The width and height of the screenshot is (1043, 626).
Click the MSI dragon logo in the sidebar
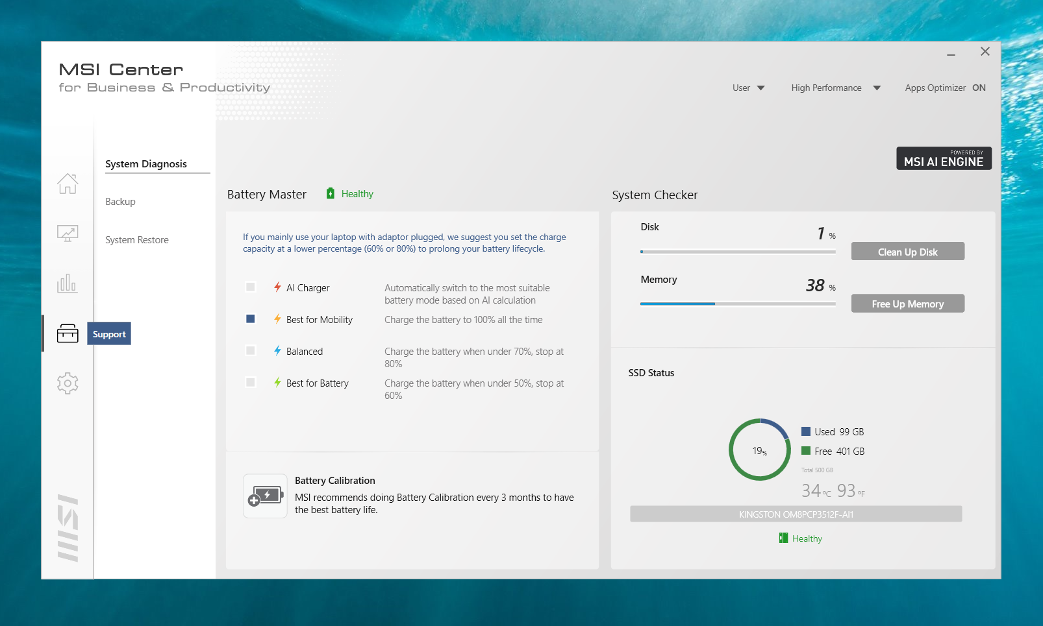point(68,528)
